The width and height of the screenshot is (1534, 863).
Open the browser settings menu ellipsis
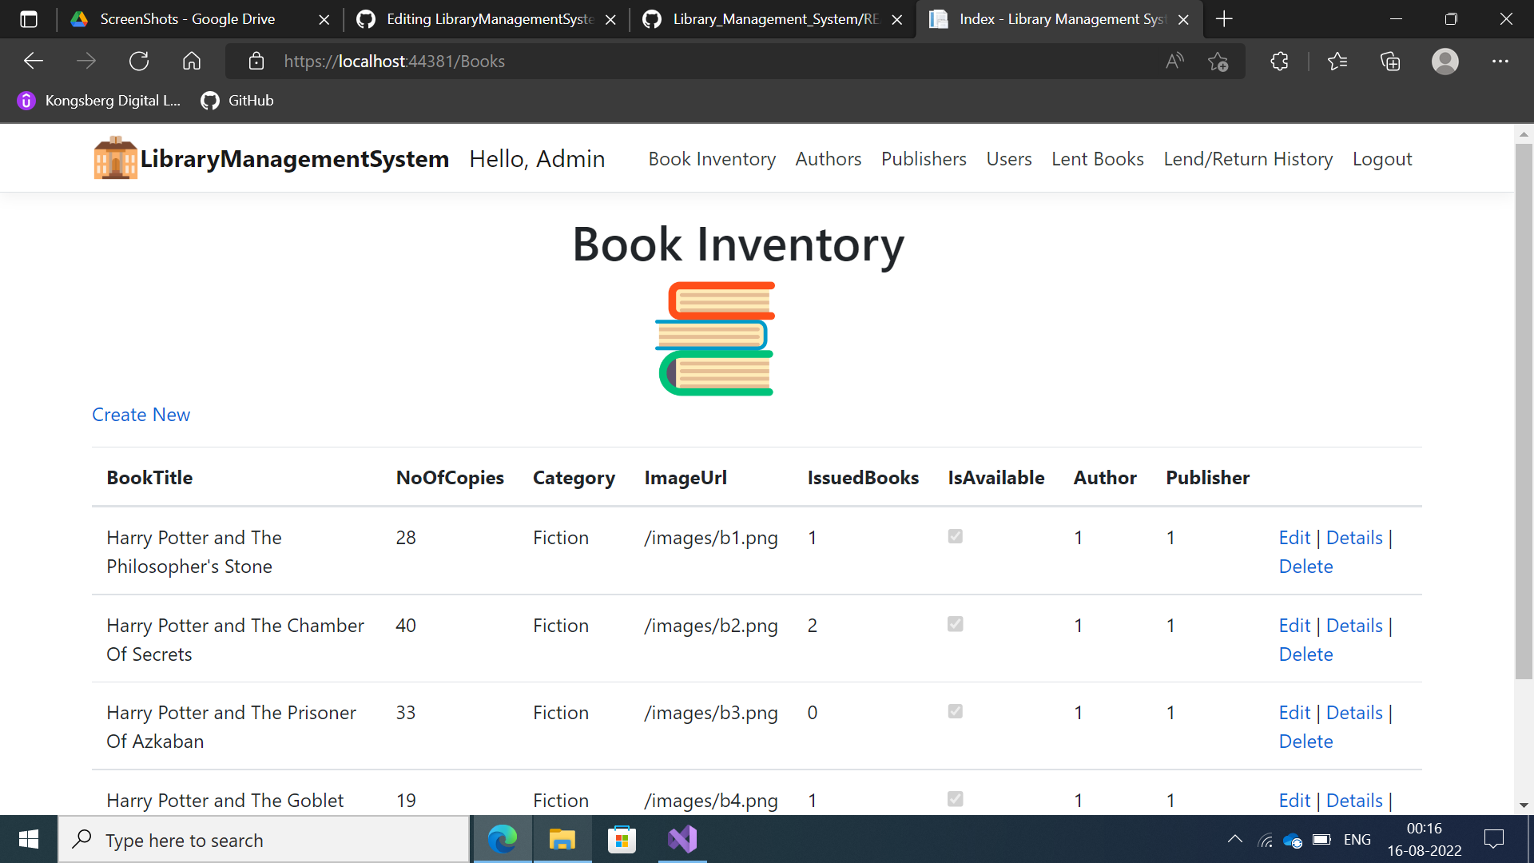[x=1500, y=61]
